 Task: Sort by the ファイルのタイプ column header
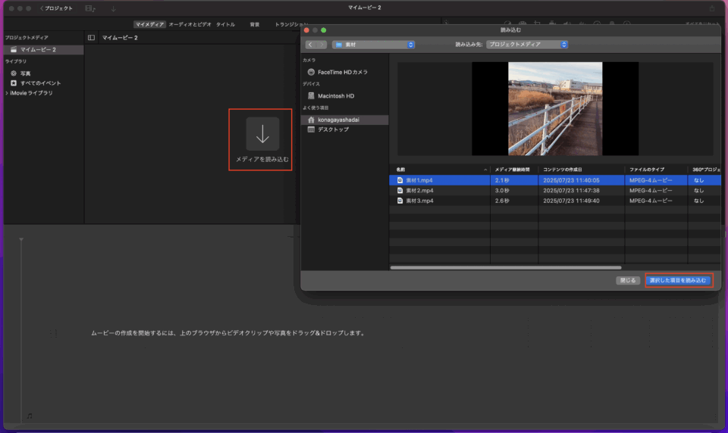pos(655,170)
